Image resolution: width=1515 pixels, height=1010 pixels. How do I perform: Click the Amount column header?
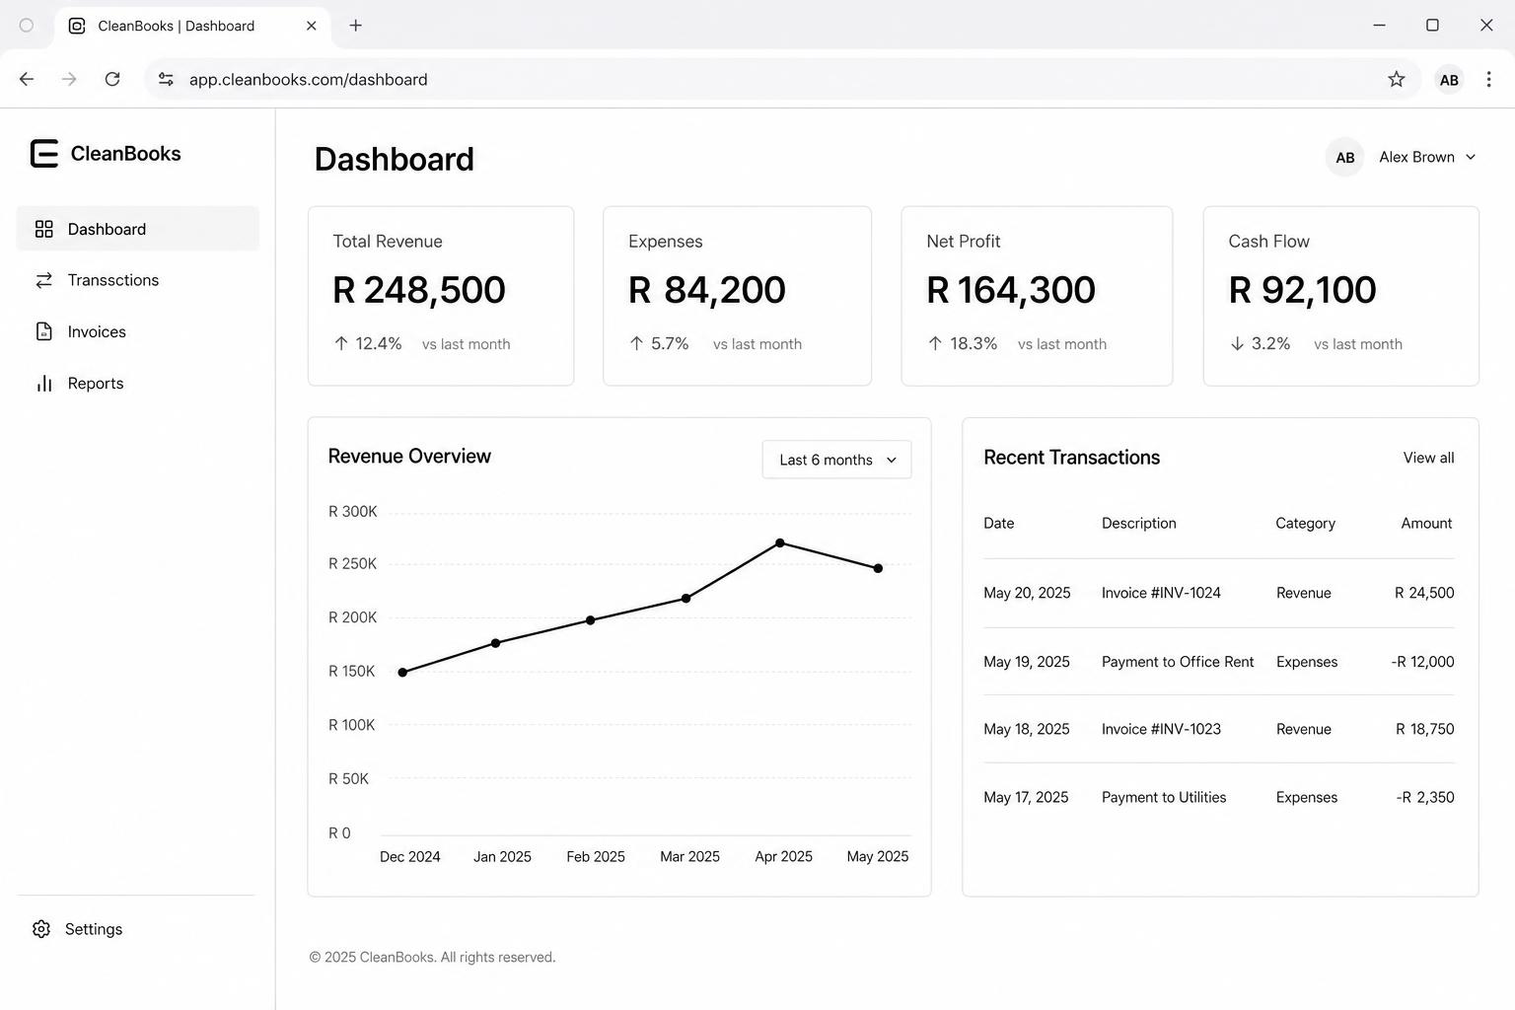(x=1426, y=523)
